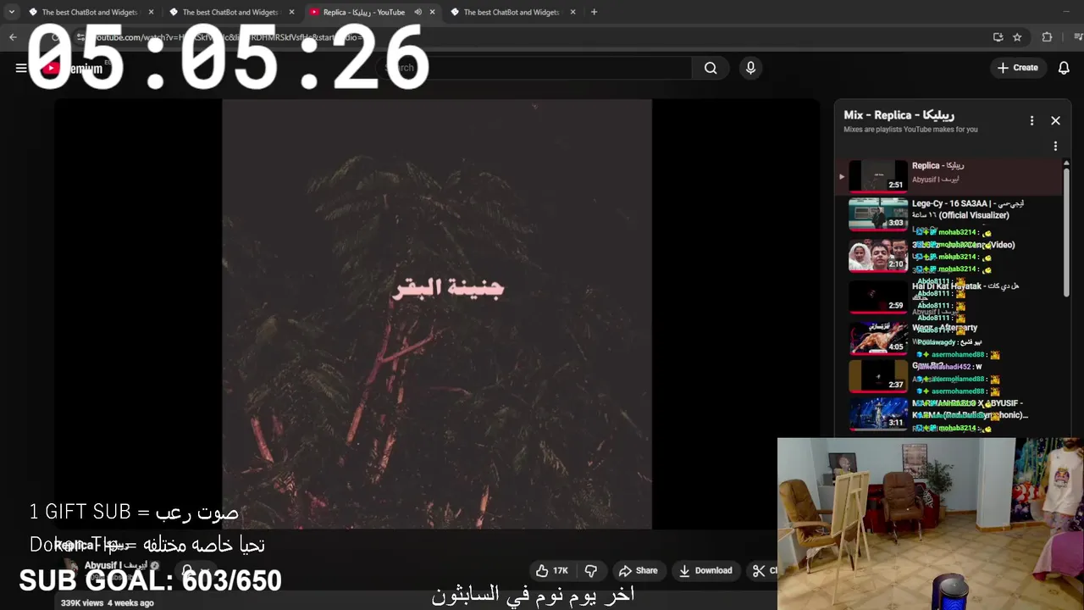Start voice search with the microphone icon
This screenshot has width=1084, height=610.
[750, 68]
